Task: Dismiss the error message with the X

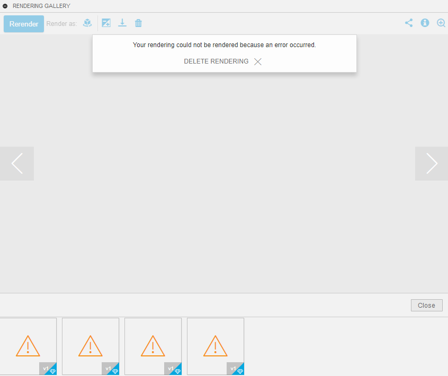Action: [257, 61]
